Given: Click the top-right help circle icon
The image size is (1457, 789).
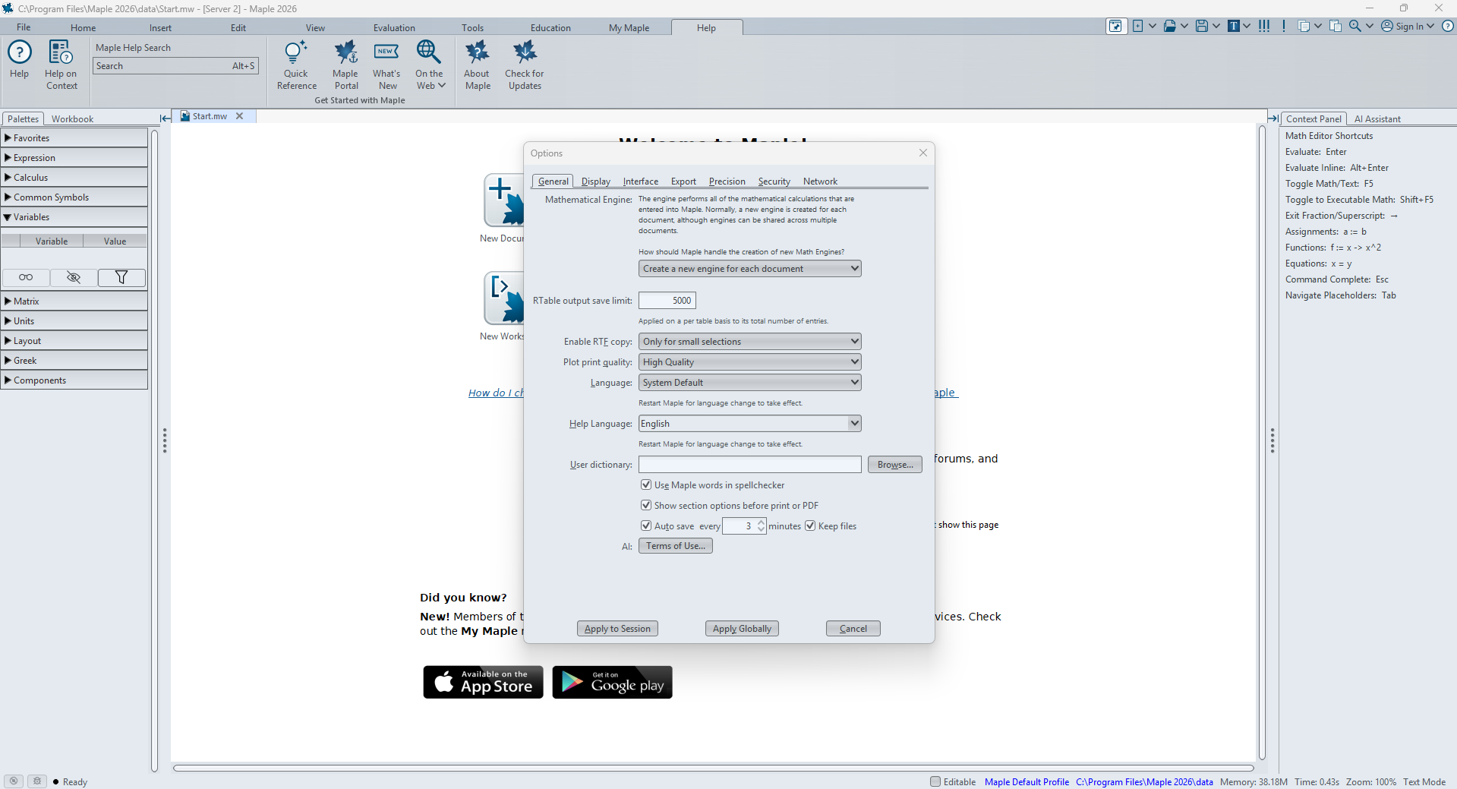Looking at the screenshot, I should click(x=1448, y=27).
